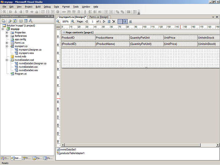
Task: Collapse the nwindDataSet.xsd node
Action: (6, 60)
